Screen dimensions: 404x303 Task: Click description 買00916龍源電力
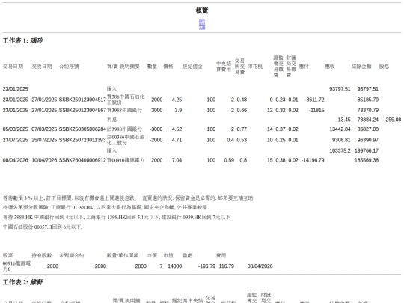pyautogui.click(x=126, y=160)
